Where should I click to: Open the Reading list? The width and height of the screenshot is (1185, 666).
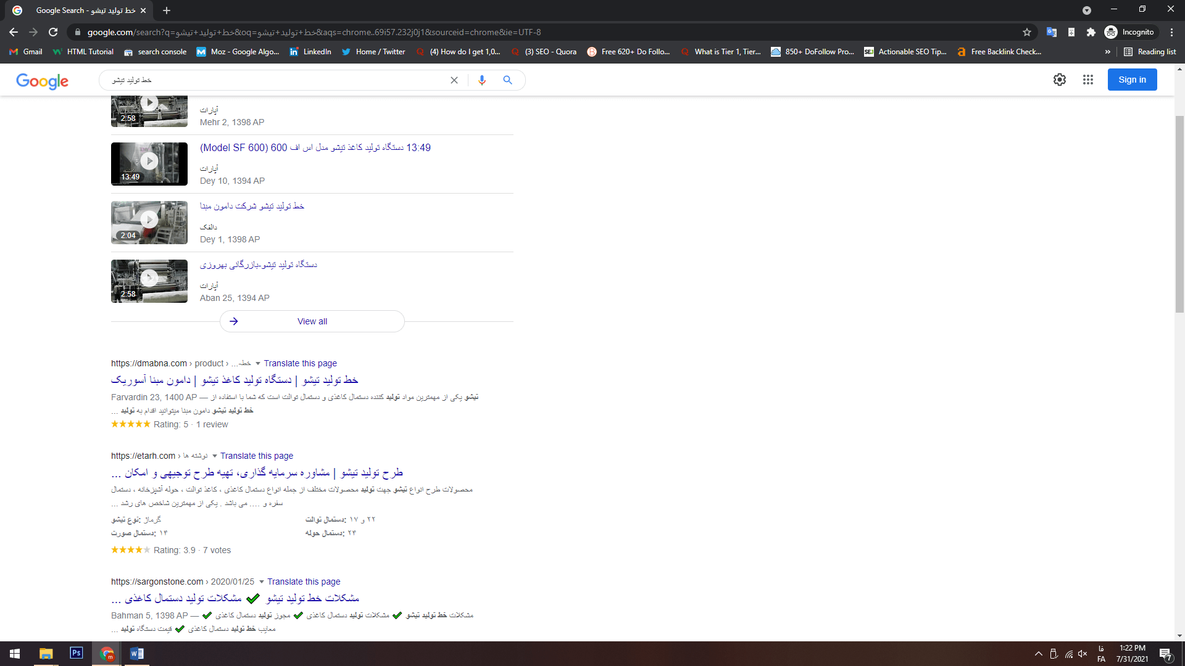(1150, 52)
